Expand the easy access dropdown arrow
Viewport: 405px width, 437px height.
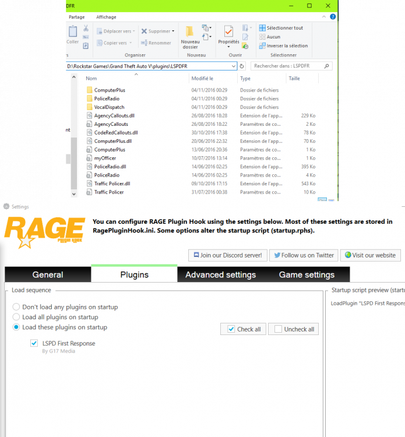click(x=210, y=37)
